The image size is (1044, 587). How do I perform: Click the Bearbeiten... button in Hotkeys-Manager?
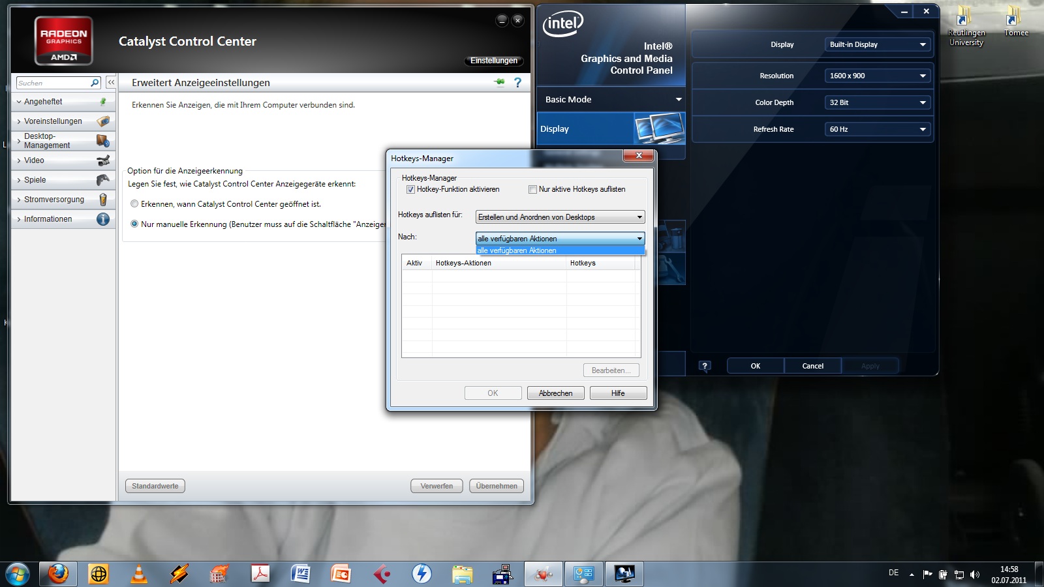pos(611,370)
